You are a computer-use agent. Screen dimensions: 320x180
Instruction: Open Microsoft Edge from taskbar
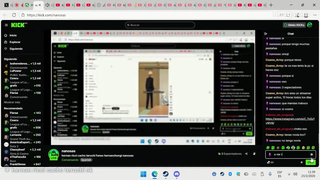coord(154,174)
